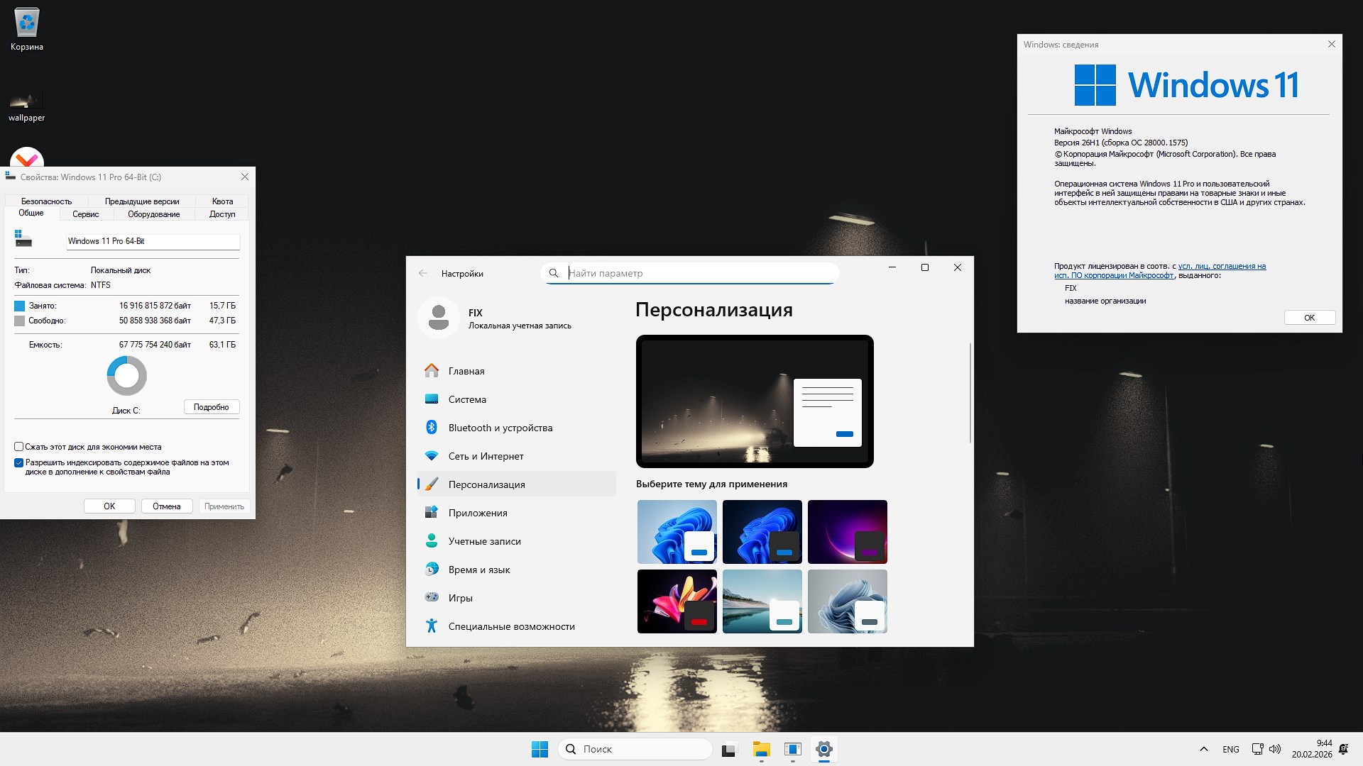The width and height of the screenshot is (1363, 766).
Task: Click the File Explorer icon on taskbar
Action: click(761, 749)
